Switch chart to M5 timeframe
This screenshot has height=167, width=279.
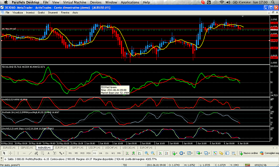(76, 153)
